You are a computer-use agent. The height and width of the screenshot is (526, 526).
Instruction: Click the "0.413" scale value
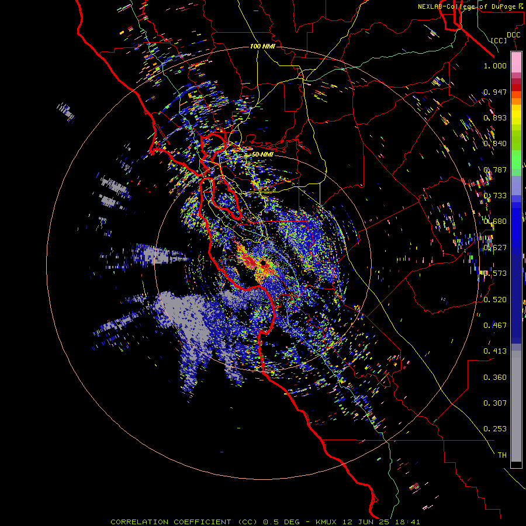[x=495, y=351]
